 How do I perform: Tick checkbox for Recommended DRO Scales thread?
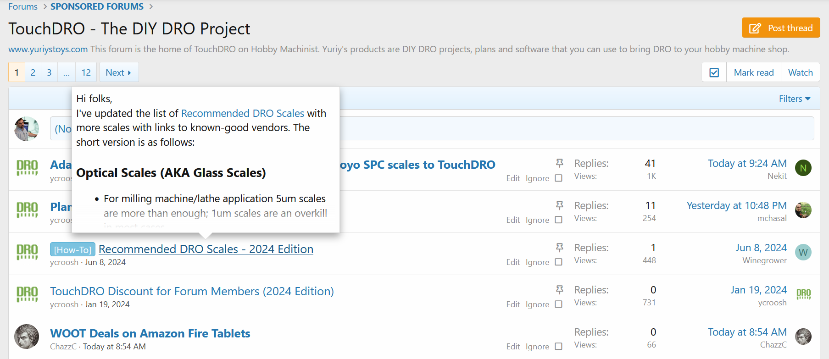558,262
